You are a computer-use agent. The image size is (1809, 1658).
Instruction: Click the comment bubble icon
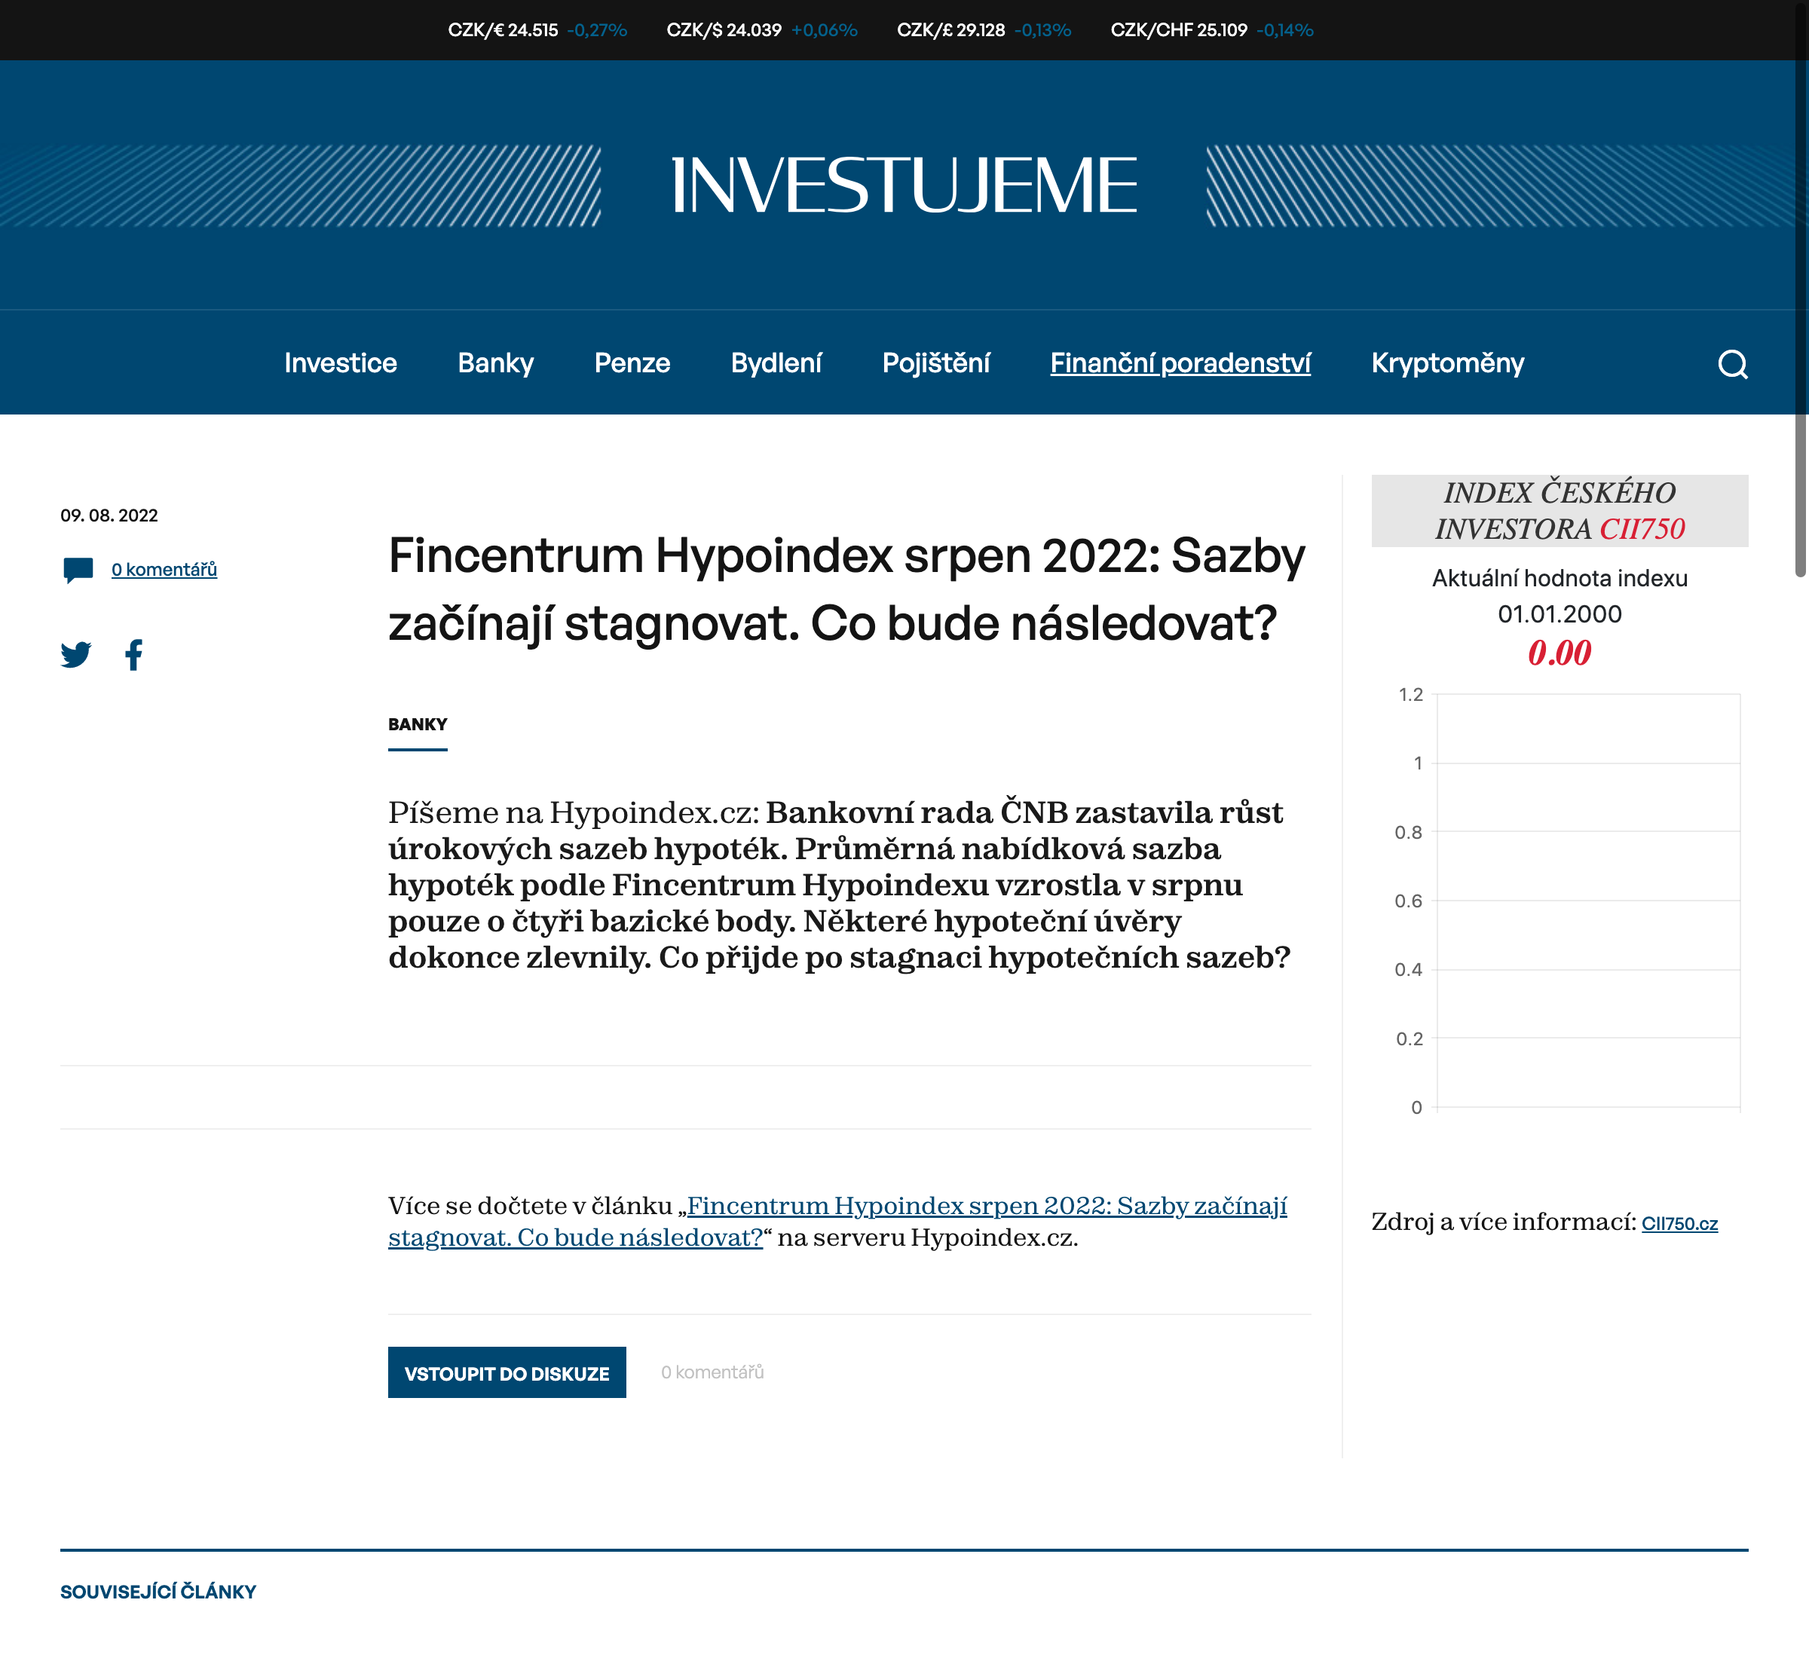[78, 570]
